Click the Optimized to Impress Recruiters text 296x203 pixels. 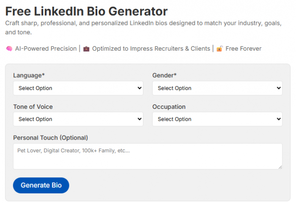(151, 49)
